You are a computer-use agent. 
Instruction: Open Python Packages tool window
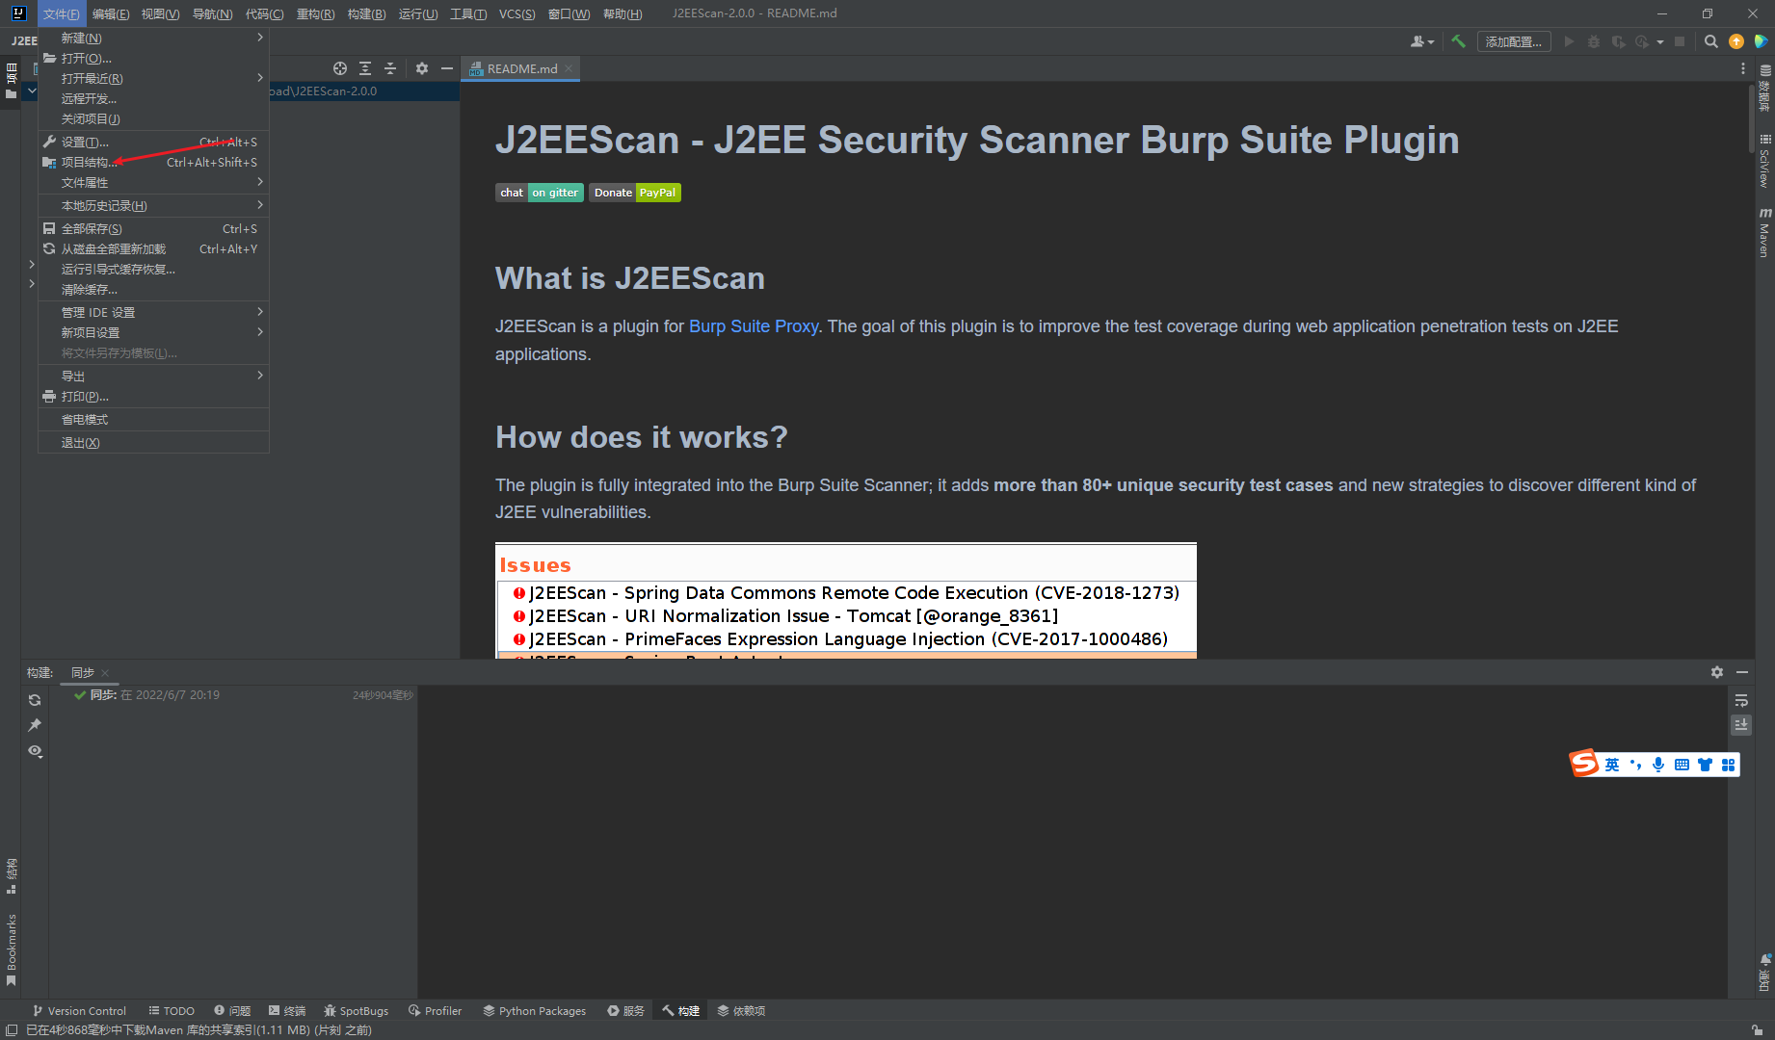535,1011
